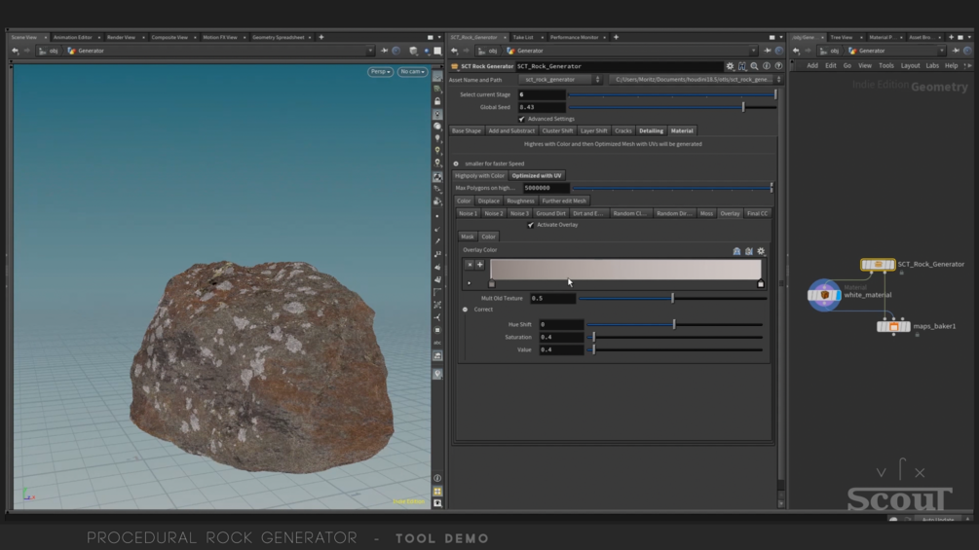979x550 pixels.
Task: Open the Take List tab
Action: coord(523,37)
